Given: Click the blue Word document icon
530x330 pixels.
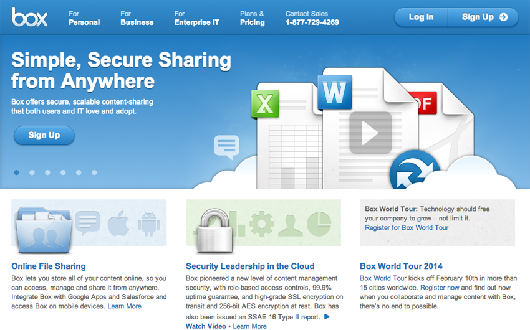Looking at the screenshot, I should point(334,93).
